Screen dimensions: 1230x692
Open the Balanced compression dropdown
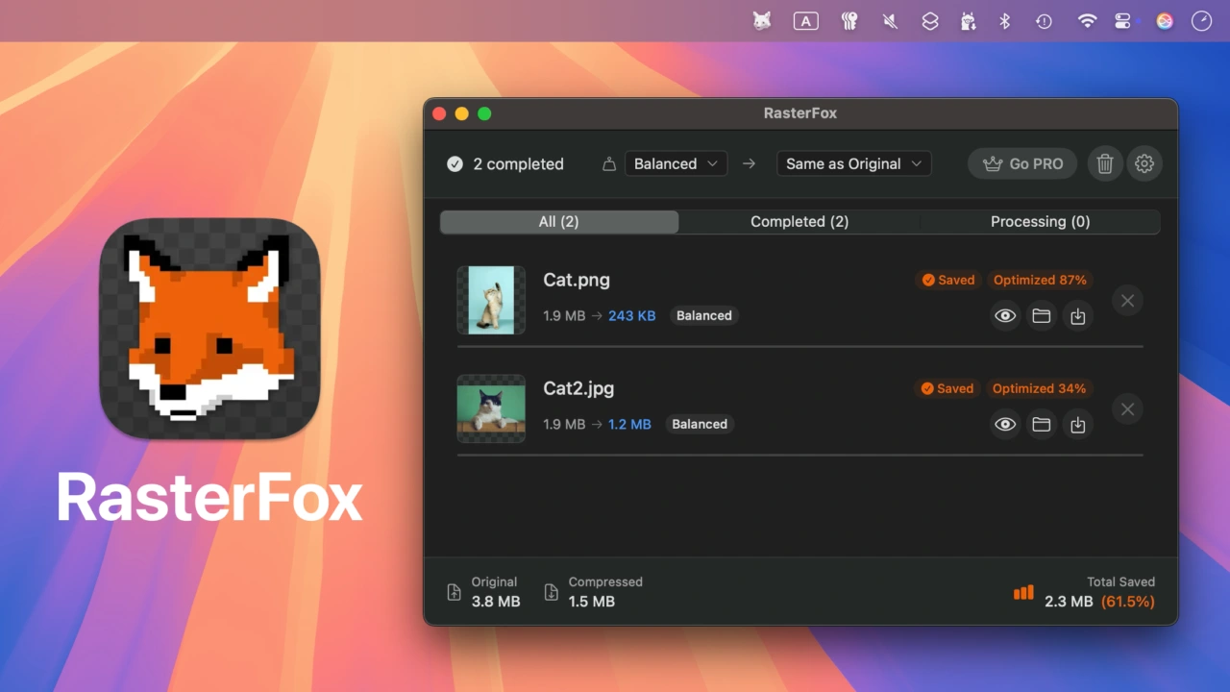676,164
